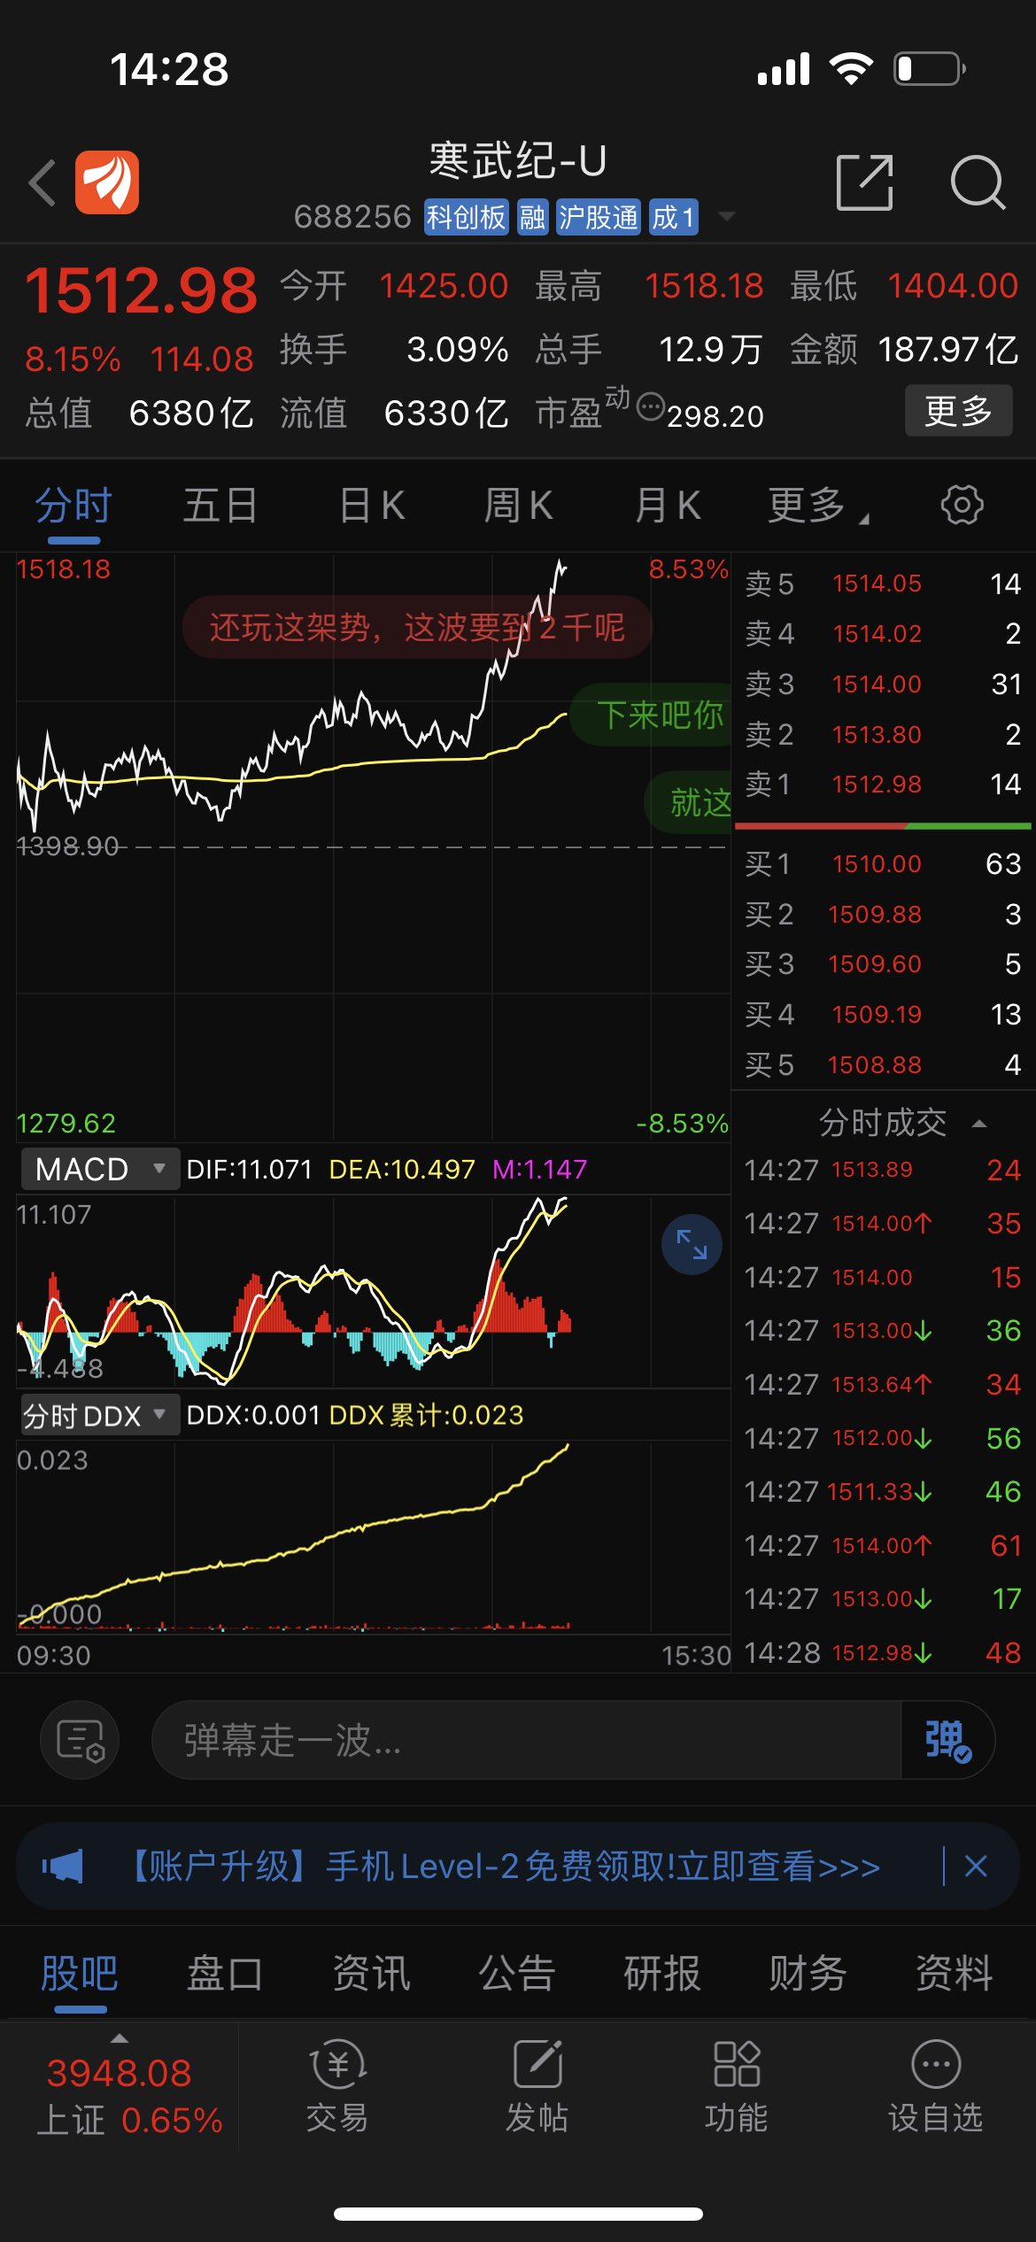Open stock search magnifier icon
Screen dimensions: 1036x2242
(x=978, y=182)
